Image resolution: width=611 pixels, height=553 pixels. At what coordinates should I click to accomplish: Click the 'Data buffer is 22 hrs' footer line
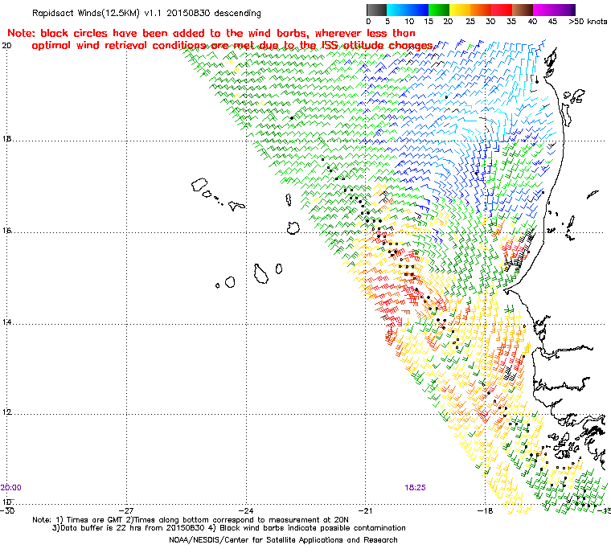point(229,528)
